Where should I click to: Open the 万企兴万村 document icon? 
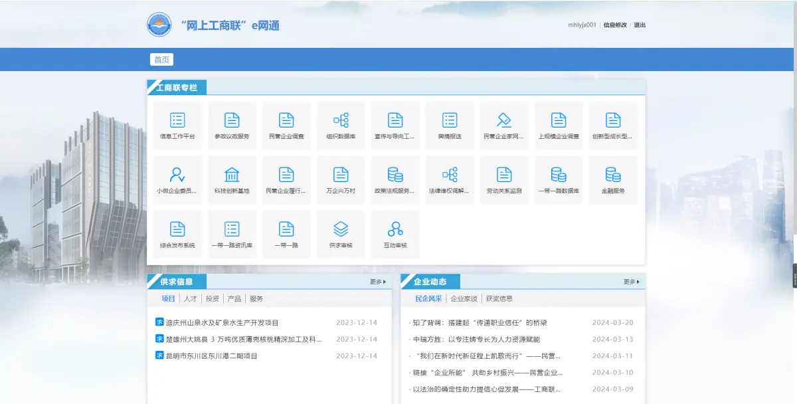341,175
